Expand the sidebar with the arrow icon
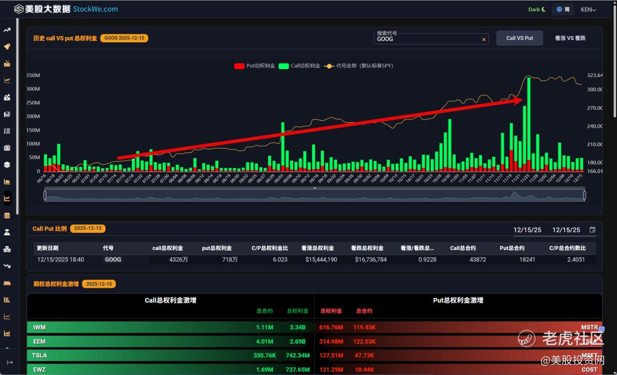Image resolution: width=617 pixels, height=375 pixels. (10, 362)
